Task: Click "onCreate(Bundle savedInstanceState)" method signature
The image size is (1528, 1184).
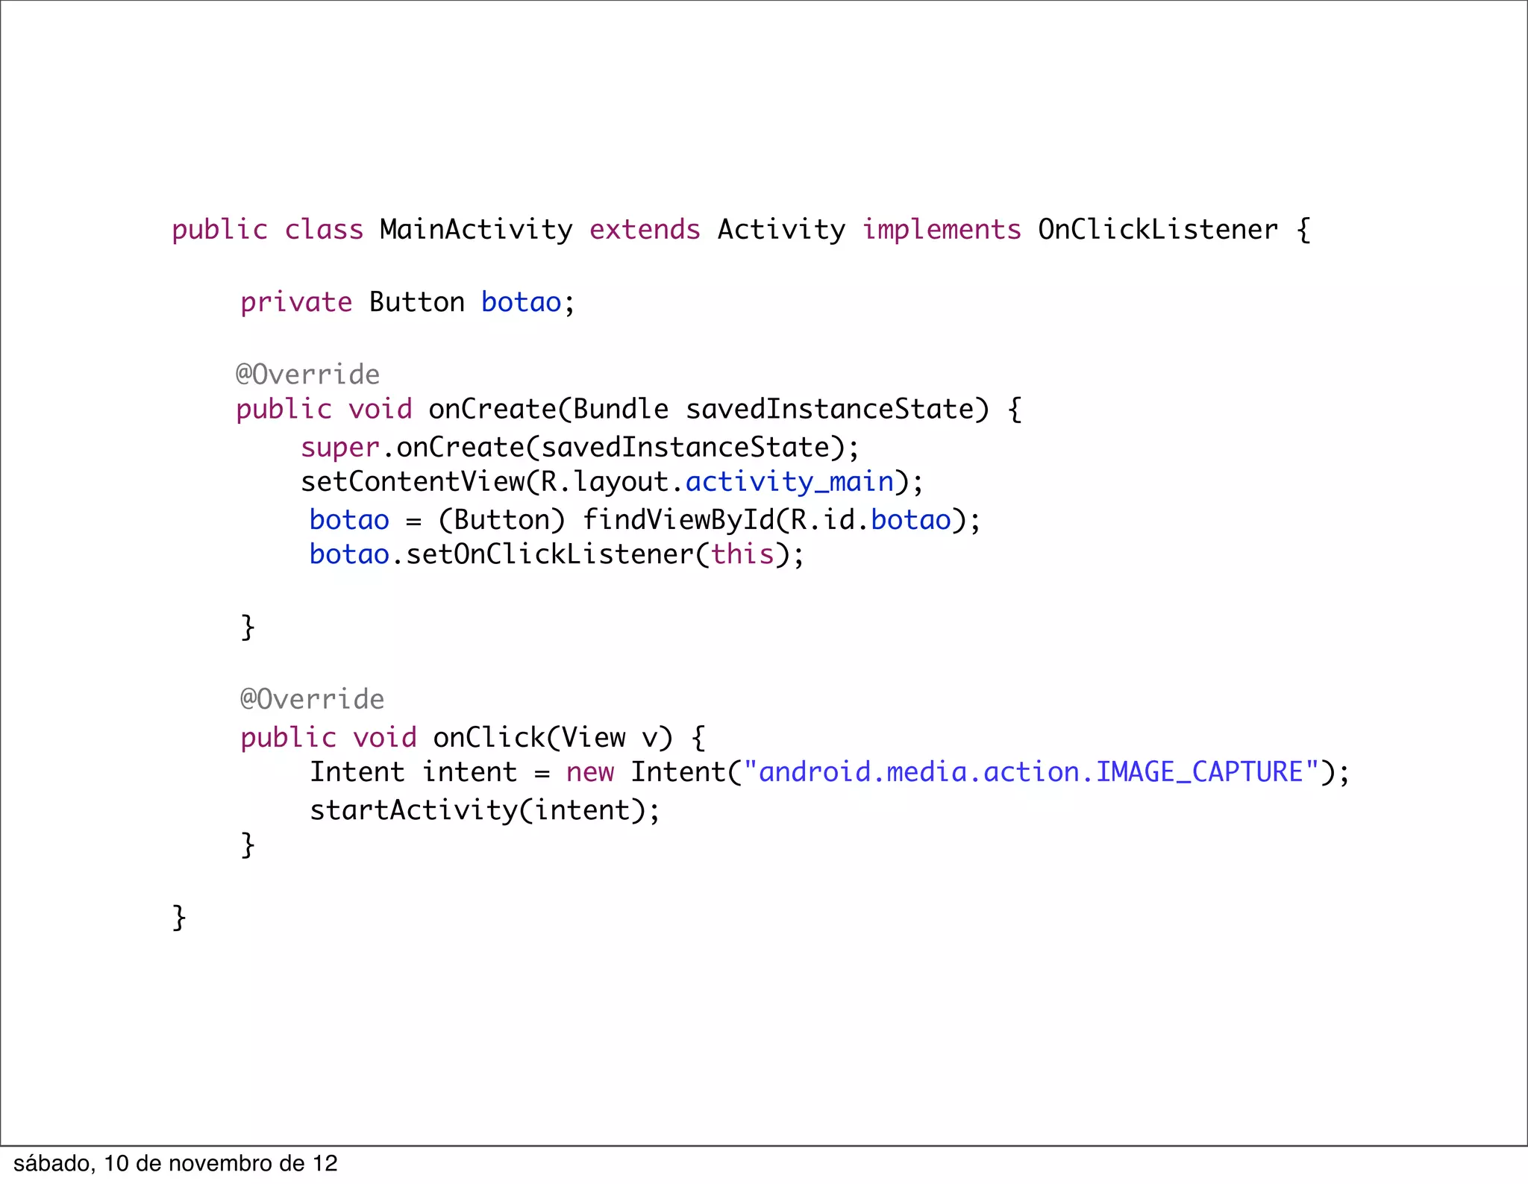Action: pyautogui.click(x=709, y=410)
